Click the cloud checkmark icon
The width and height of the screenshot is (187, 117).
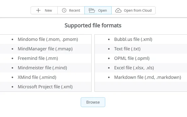click(x=118, y=10)
